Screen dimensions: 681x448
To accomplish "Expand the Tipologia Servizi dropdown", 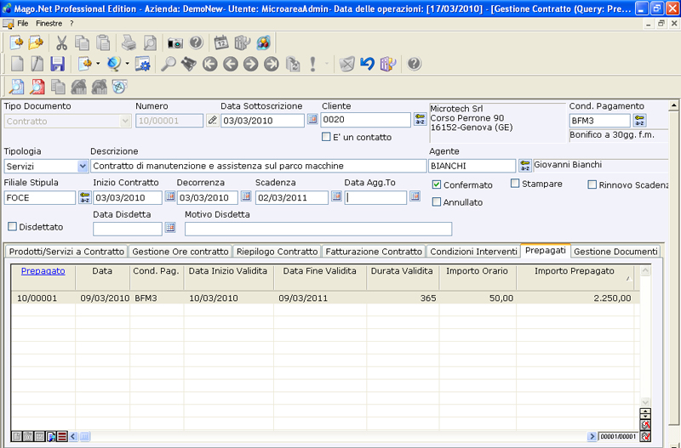I will click(x=83, y=166).
